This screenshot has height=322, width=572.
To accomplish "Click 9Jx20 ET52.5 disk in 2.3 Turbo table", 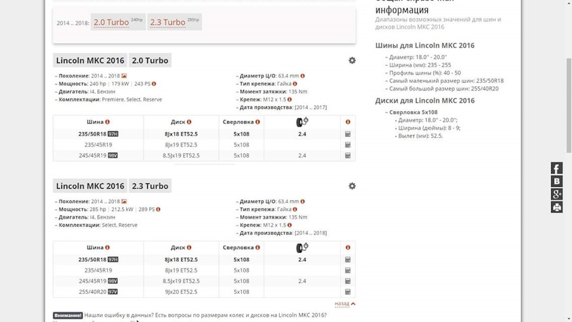I will pos(181,292).
